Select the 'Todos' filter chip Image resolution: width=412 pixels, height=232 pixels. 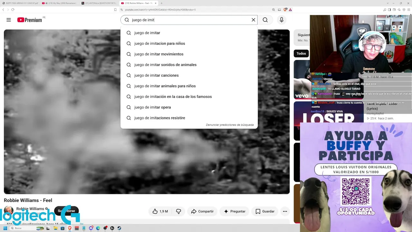tap(301, 53)
